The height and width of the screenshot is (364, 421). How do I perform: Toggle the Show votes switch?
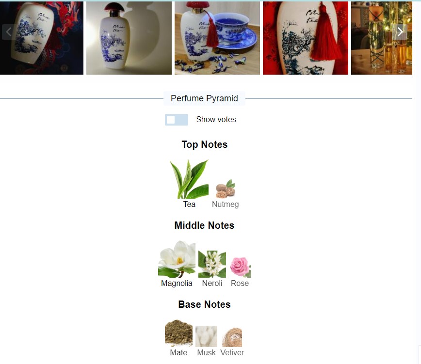pos(177,120)
